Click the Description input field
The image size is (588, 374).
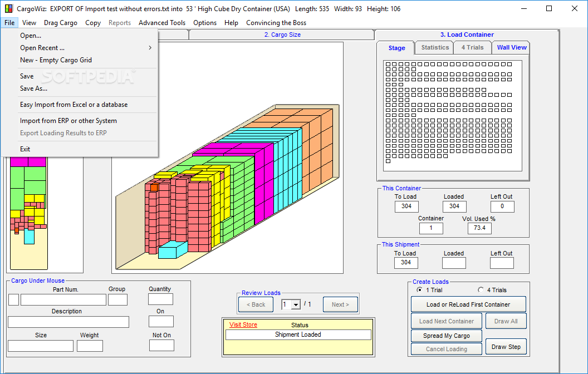tap(68, 322)
